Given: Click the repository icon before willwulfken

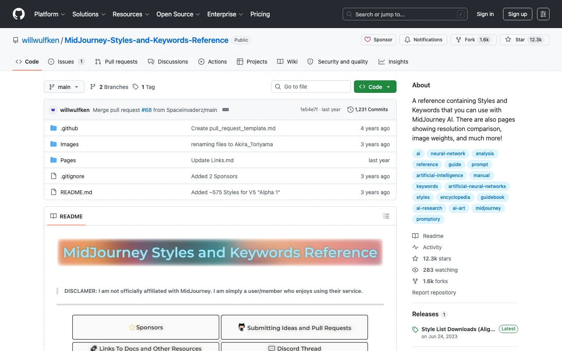Looking at the screenshot, I should 16,40.
